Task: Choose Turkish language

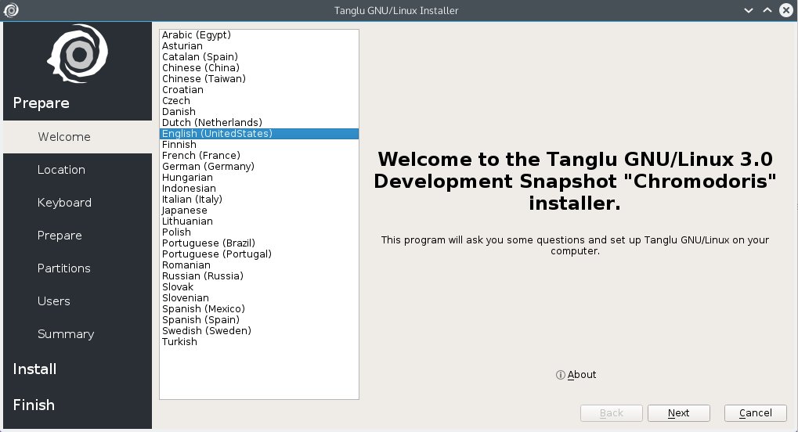Action: pyautogui.click(x=259, y=342)
